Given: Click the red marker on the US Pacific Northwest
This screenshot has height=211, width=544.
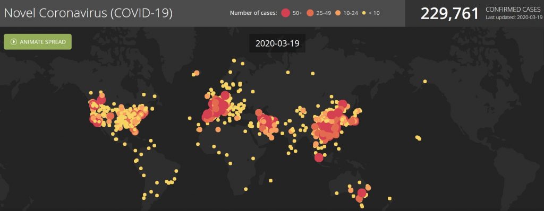Looking at the screenshot, I should (101, 100).
